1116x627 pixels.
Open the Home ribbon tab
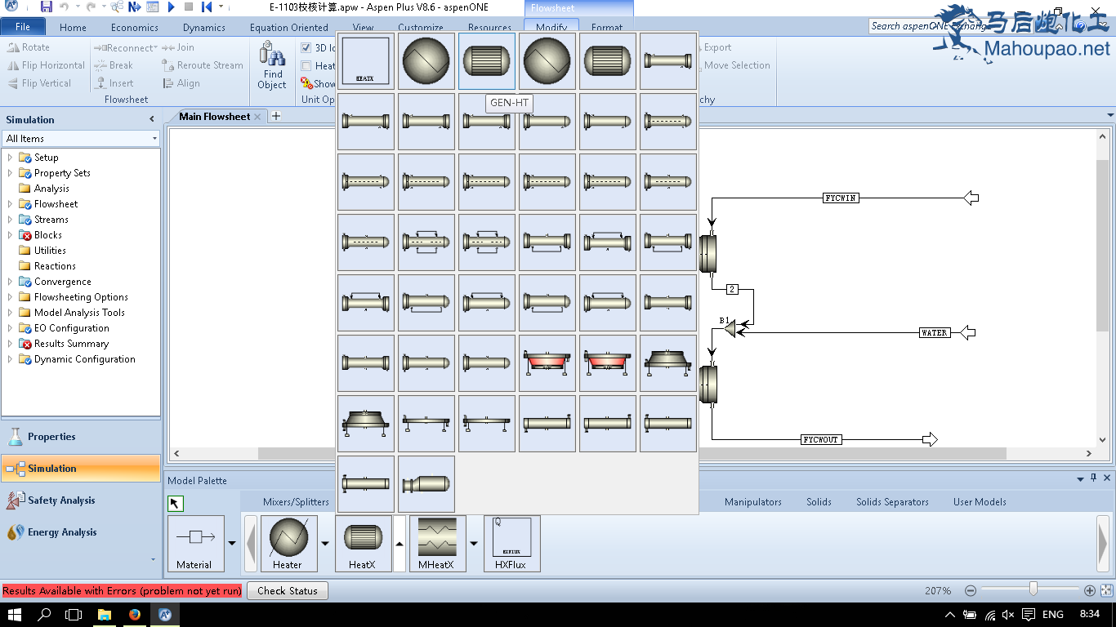(x=73, y=27)
